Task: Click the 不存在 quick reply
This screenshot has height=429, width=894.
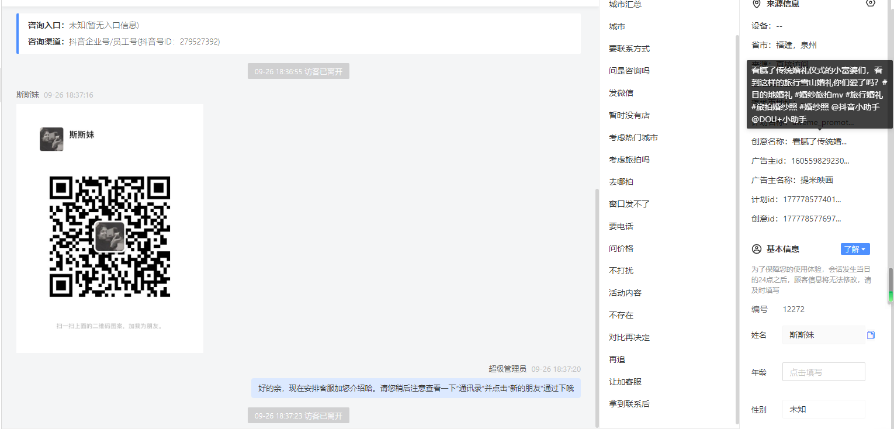Action: 621,315
